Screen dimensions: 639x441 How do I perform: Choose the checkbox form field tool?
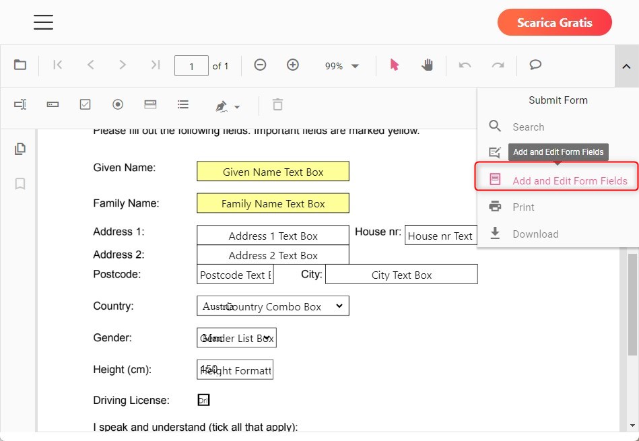[x=86, y=104]
